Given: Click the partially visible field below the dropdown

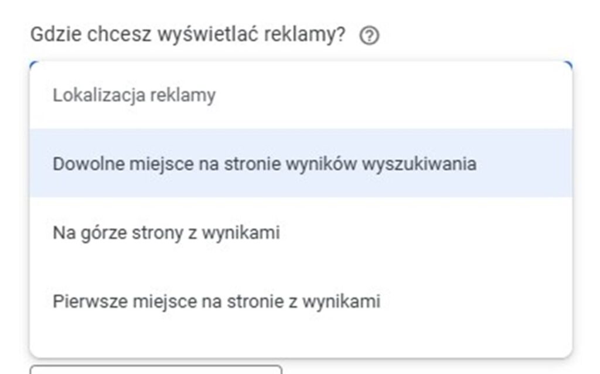Looking at the screenshot, I should pyautogui.click(x=156, y=369).
